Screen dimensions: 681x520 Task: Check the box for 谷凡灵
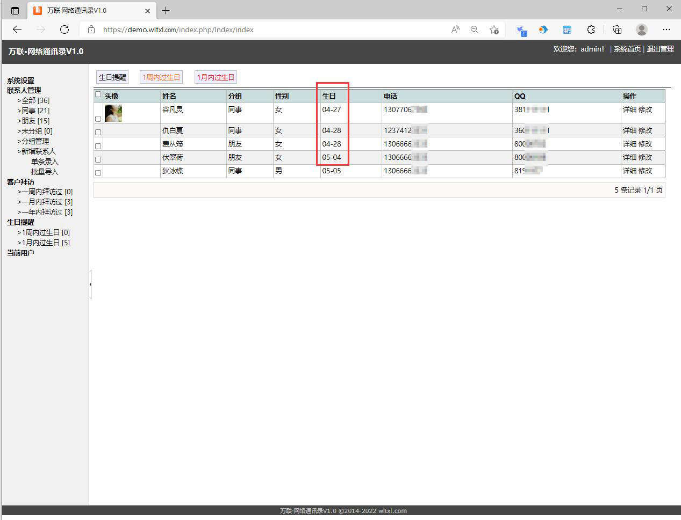click(x=98, y=119)
